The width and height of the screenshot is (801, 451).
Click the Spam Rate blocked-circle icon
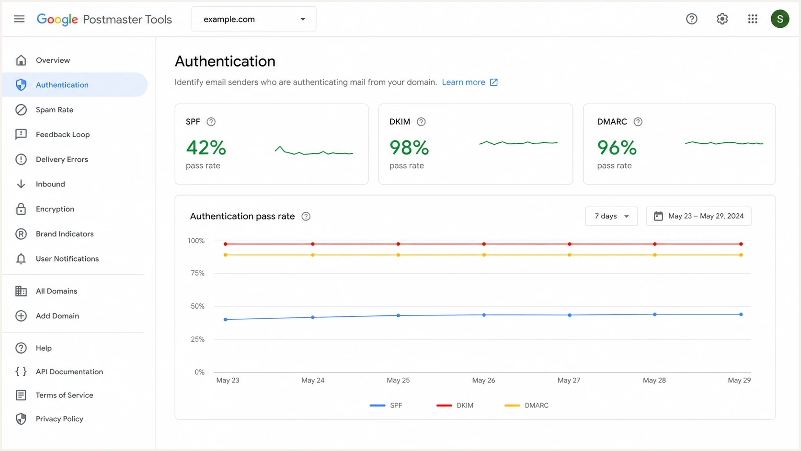(21, 110)
